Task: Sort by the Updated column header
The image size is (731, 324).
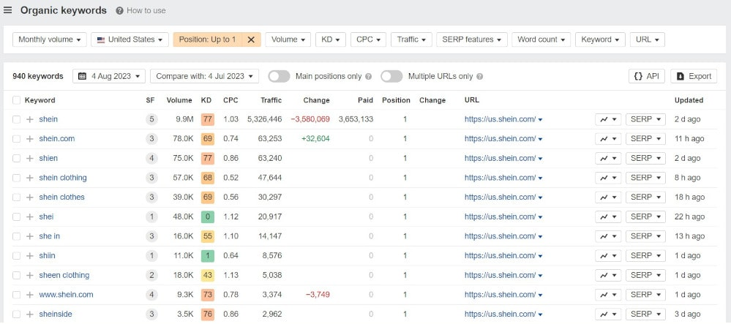Action: click(689, 100)
